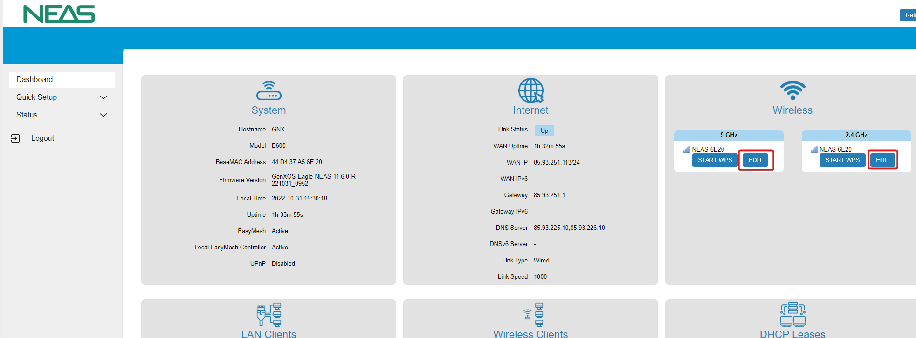Click WAN Uptime 1h 32m 55s
This screenshot has width=916, height=338.
coord(549,146)
